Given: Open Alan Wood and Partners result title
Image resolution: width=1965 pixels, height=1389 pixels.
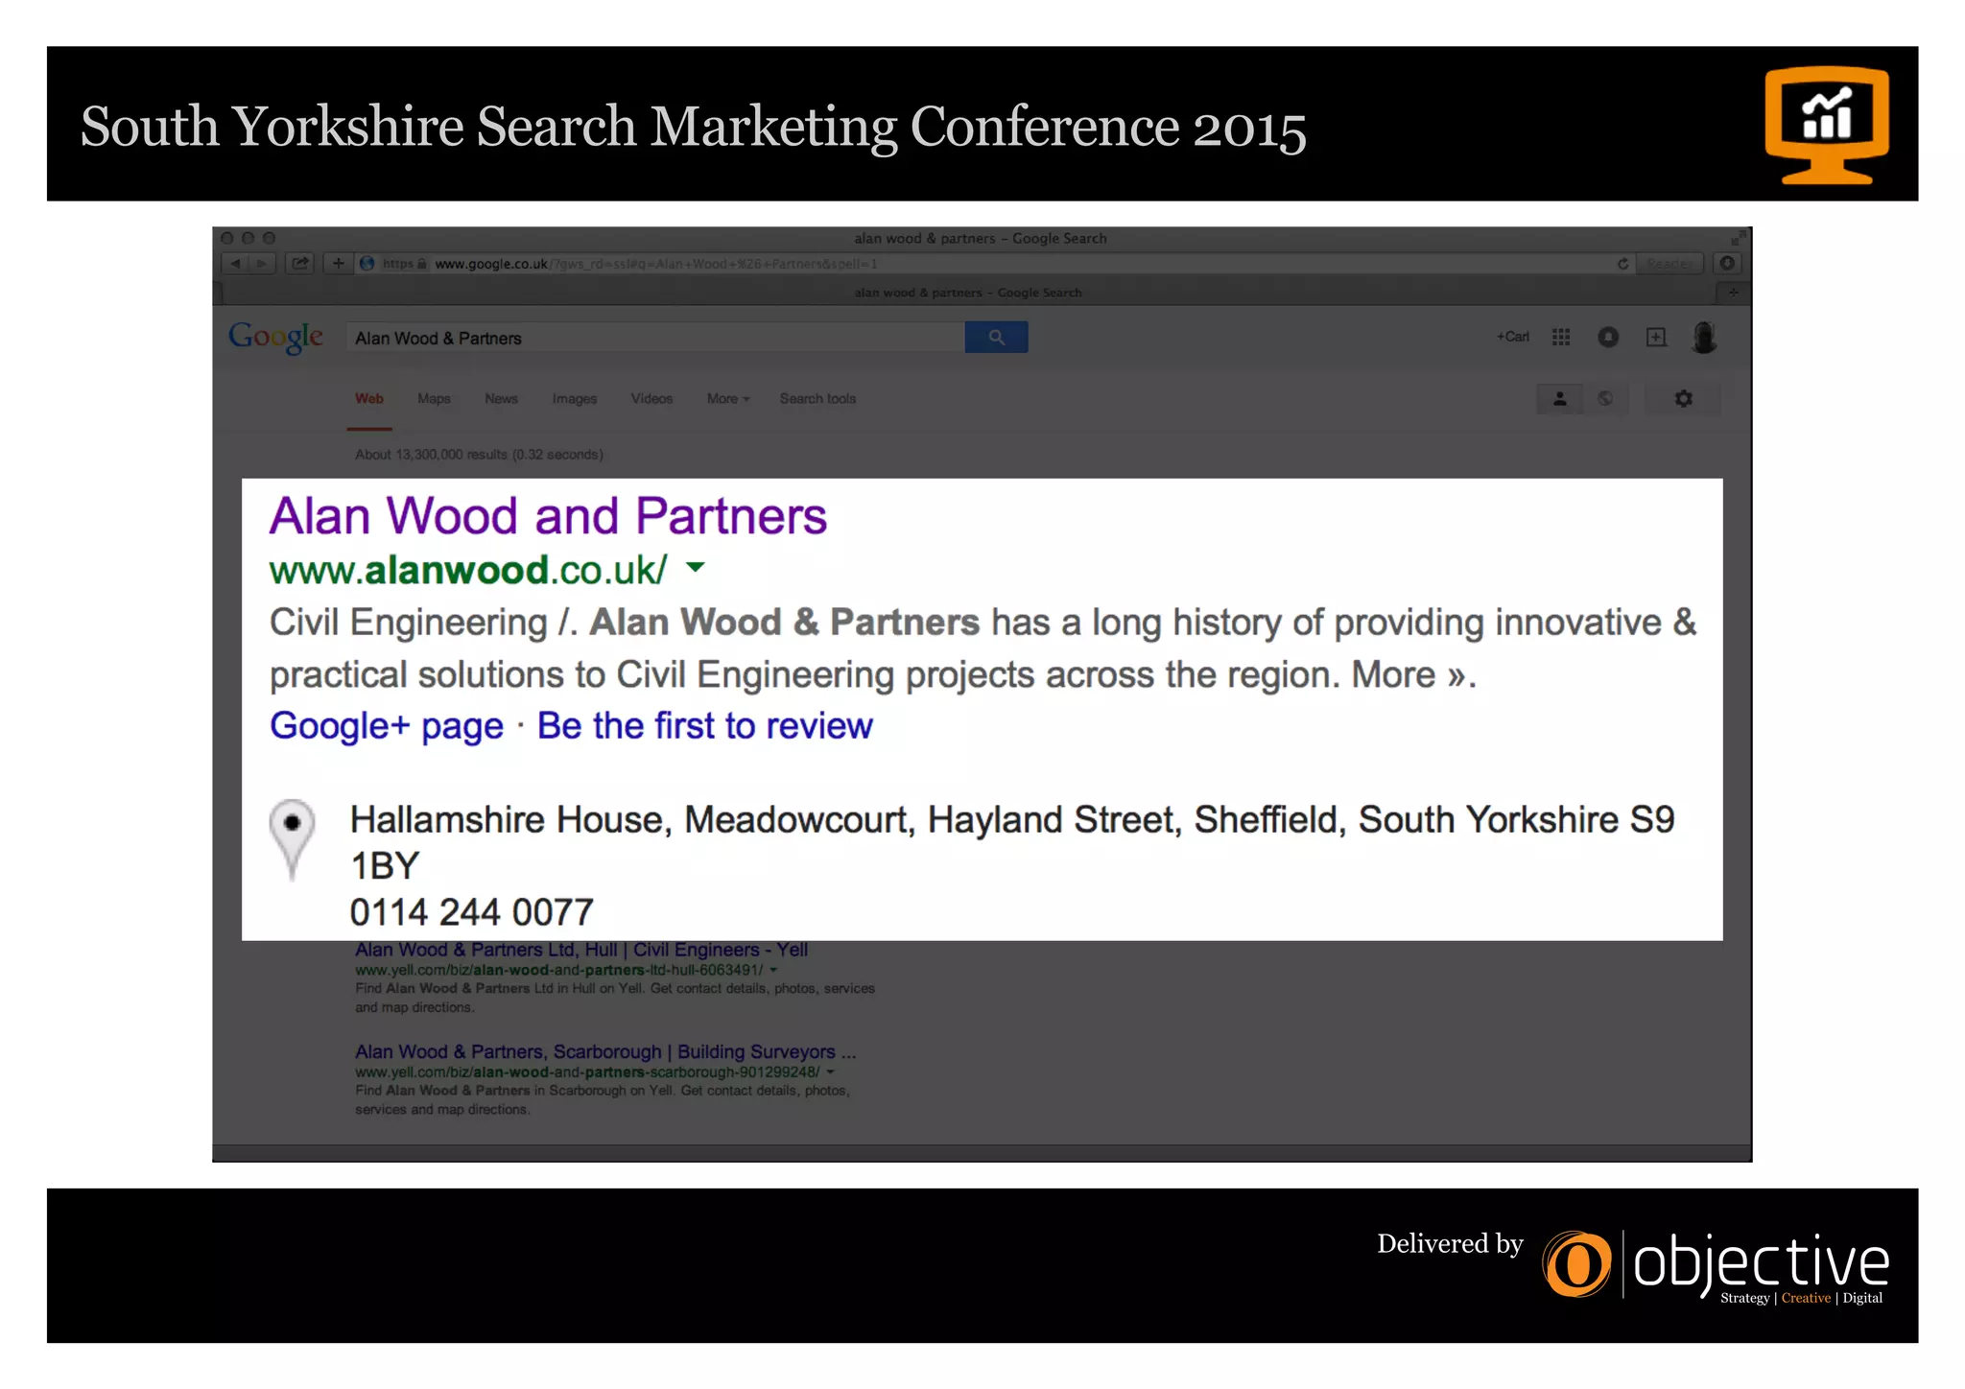Looking at the screenshot, I should (548, 516).
